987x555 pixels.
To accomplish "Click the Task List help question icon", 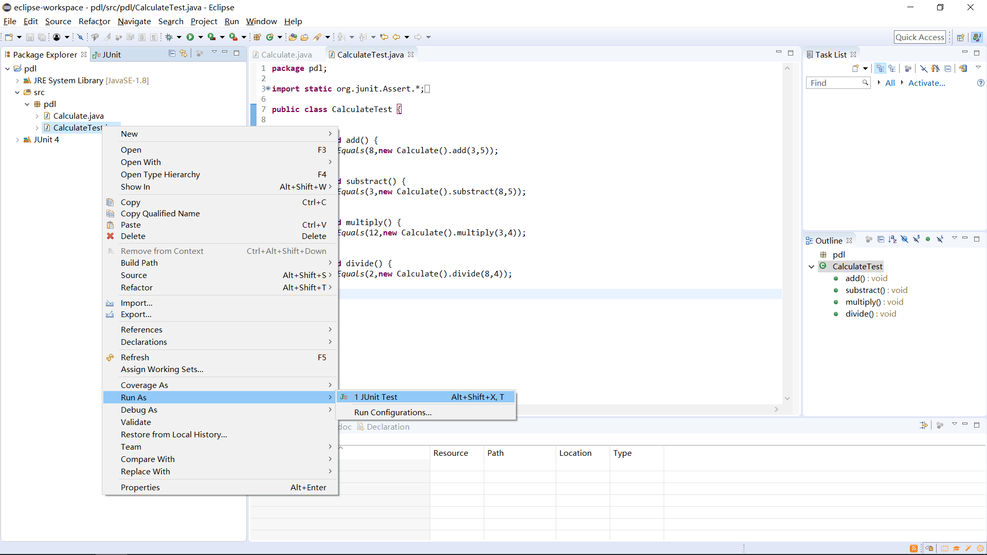I will coord(980,83).
